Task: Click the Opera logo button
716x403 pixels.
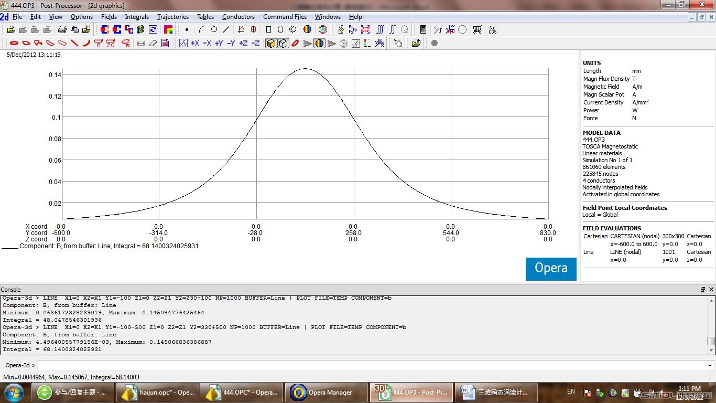Action: coord(551,268)
